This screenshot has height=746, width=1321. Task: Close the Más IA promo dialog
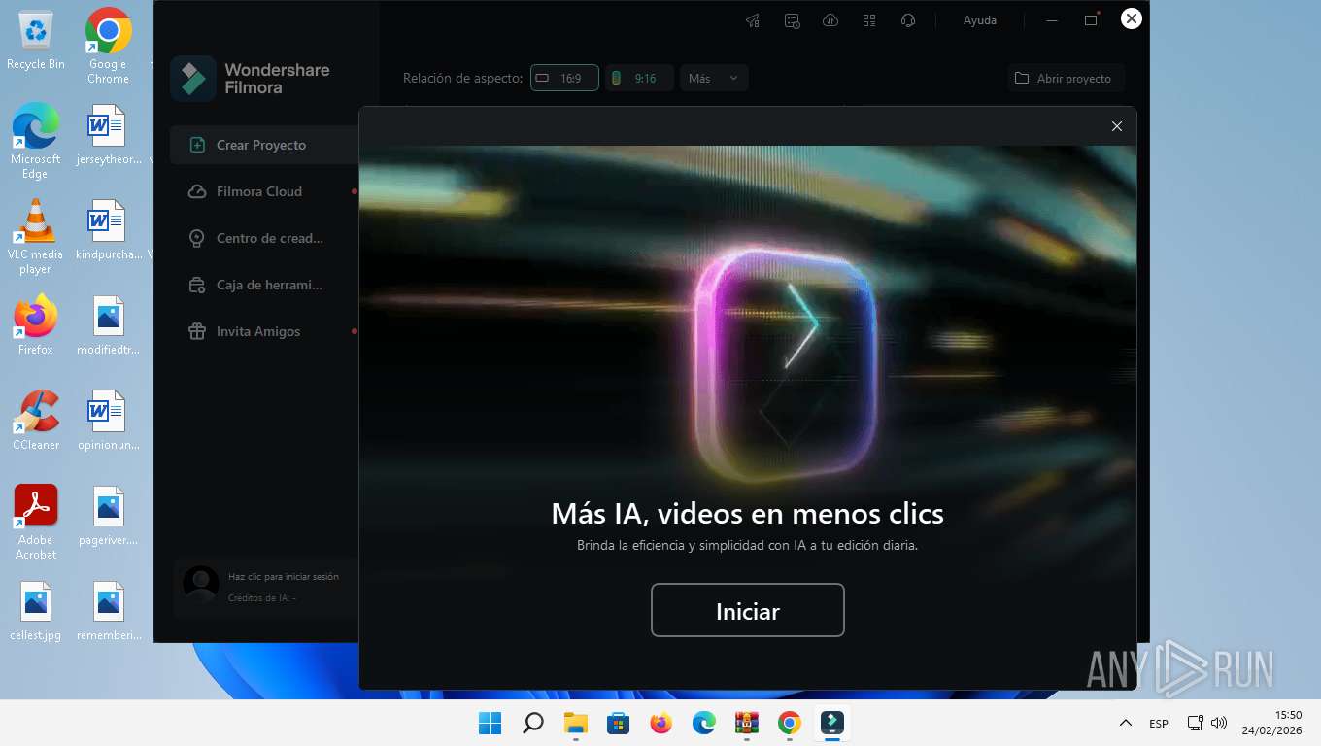tap(1116, 126)
